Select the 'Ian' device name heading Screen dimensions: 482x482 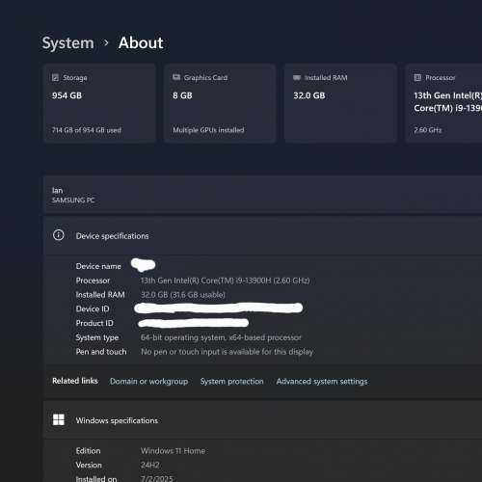[x=57, y=191]
